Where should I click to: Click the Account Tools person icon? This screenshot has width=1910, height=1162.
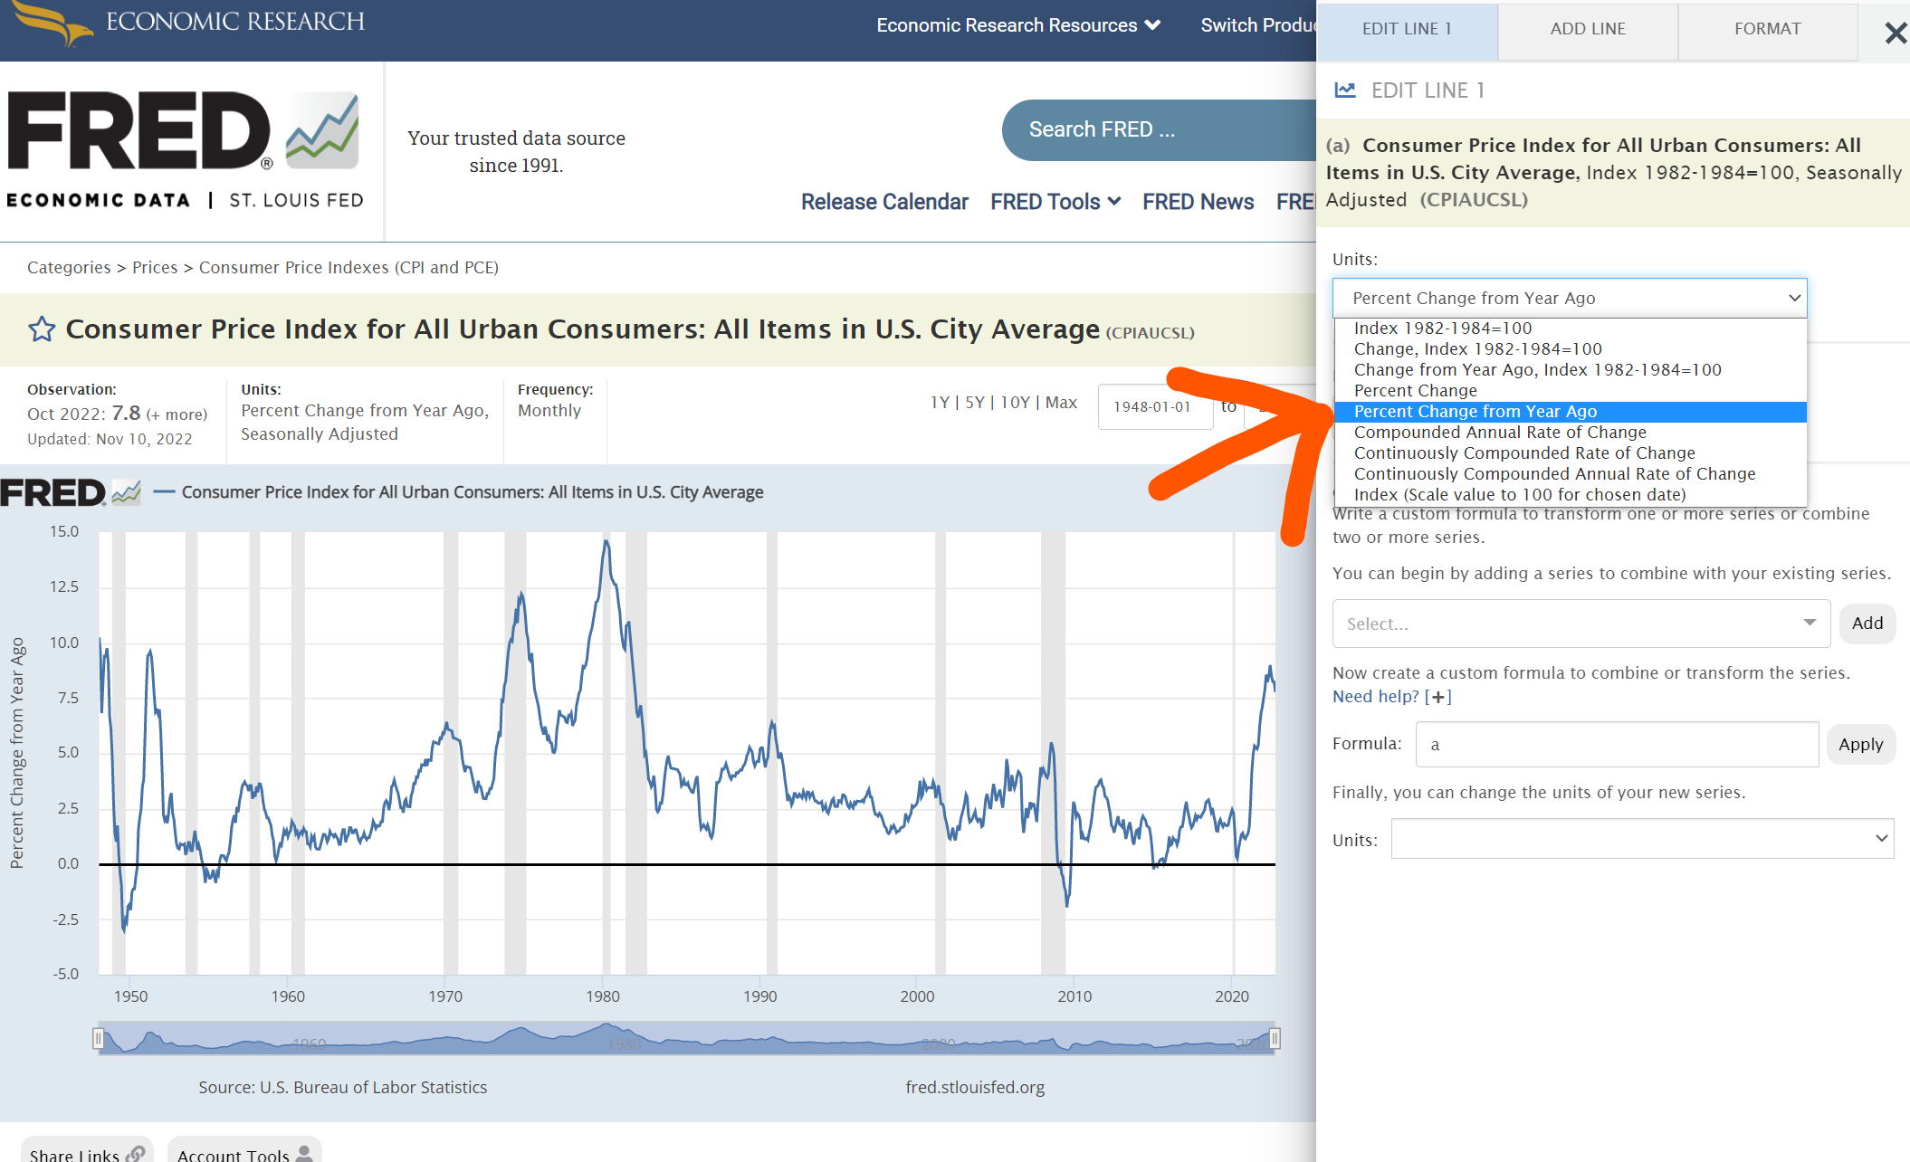click(304, 1154)
